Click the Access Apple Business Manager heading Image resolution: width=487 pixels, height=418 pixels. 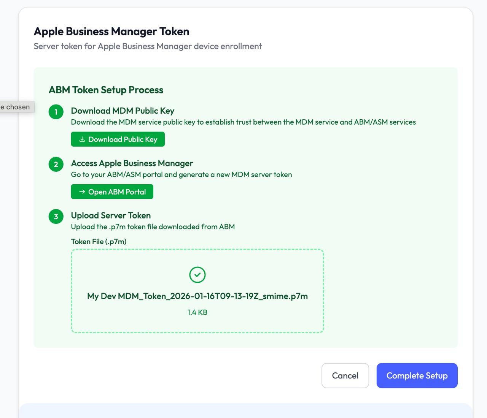tap(132, 163)
